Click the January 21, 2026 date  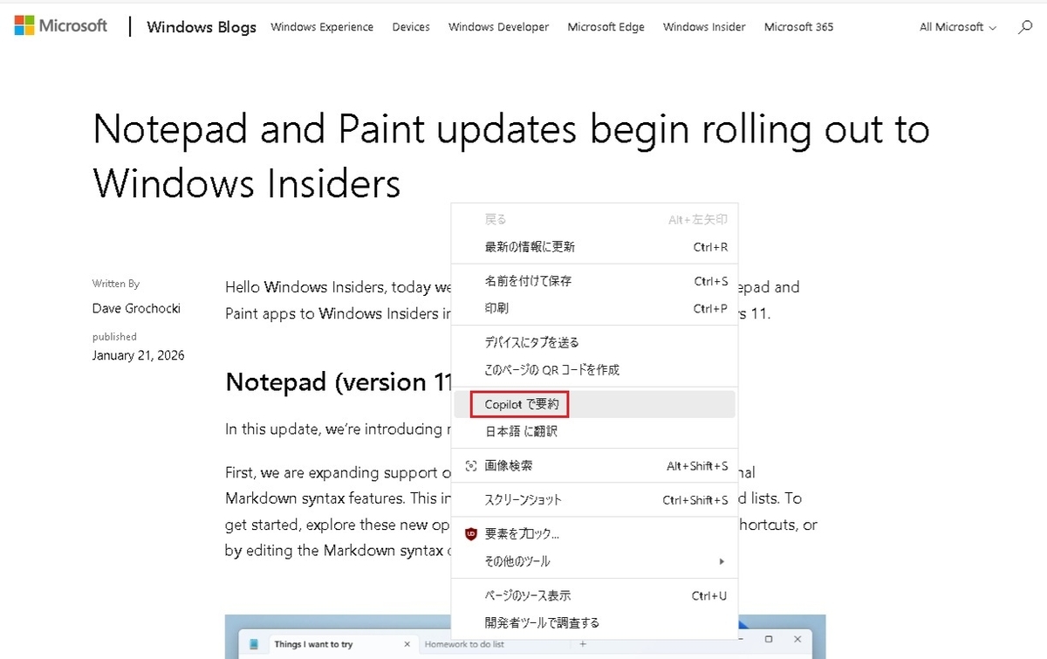coord(138,355)
